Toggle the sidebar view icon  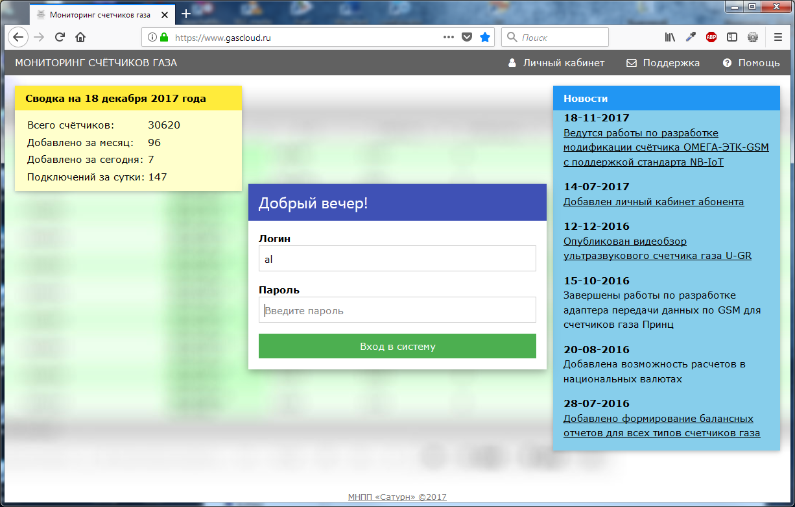[732, 37]
